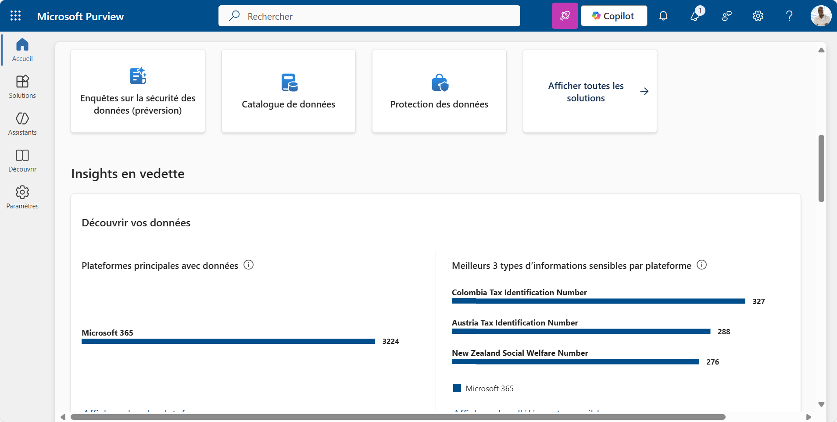Show info for Plateformes principales avec données
This screenshot has width=837, height=422.
click(249, 265)
